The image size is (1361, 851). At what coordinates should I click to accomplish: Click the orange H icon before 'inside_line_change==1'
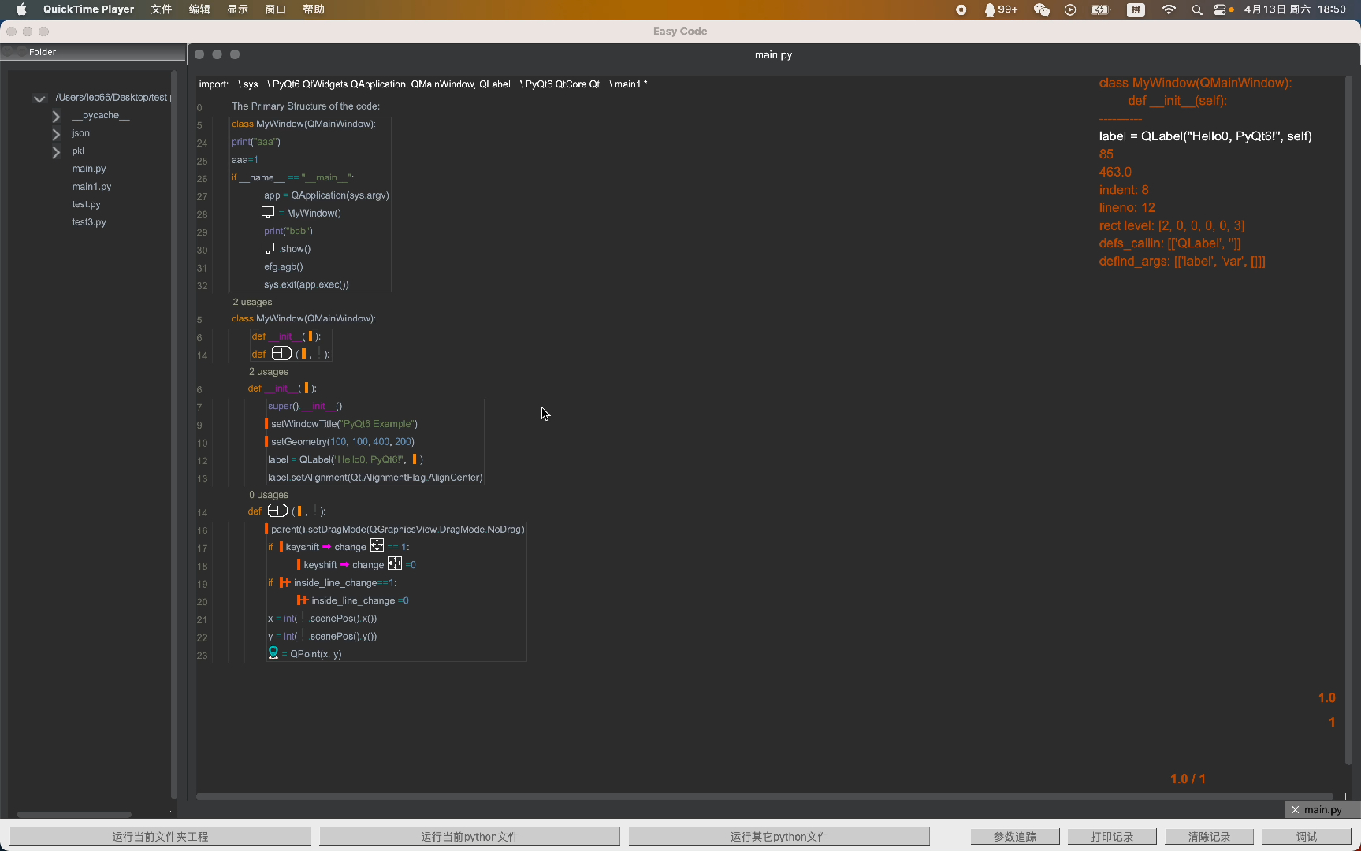[x=285, y=582]
